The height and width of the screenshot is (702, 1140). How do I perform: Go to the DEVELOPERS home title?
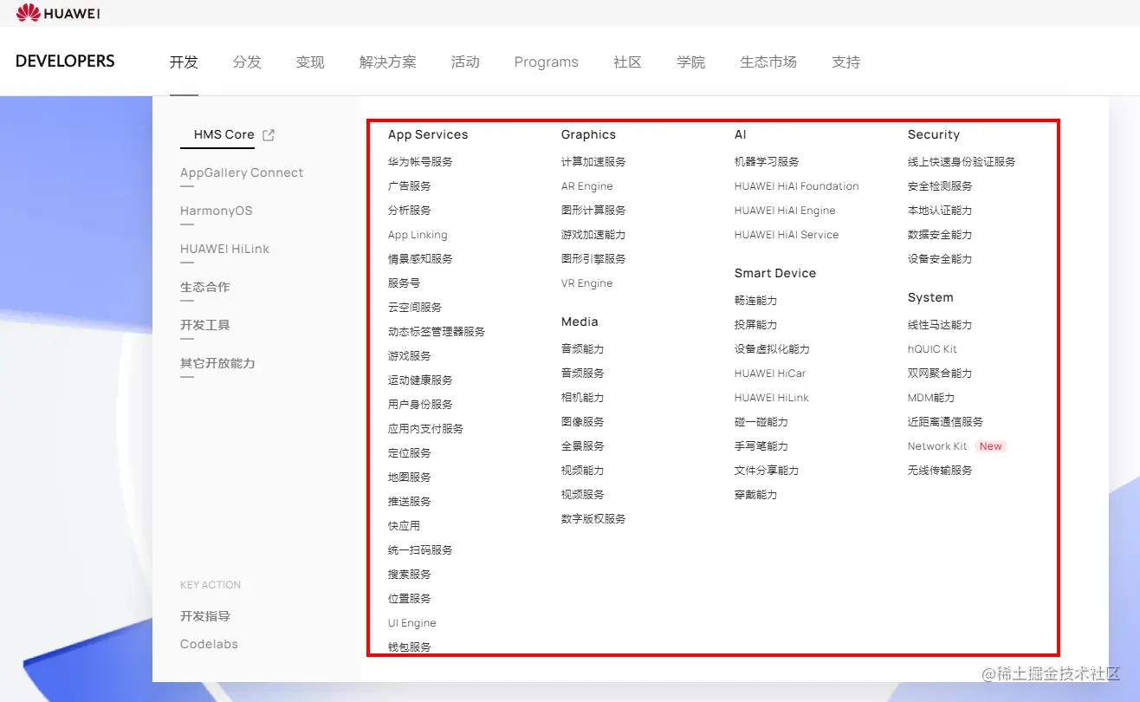tap(65, 62)
